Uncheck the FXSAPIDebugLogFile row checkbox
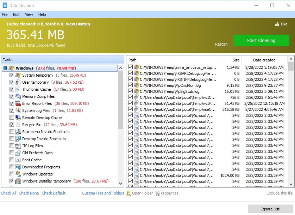The width and height of the screenshot is (295, 215). (130, 73)
